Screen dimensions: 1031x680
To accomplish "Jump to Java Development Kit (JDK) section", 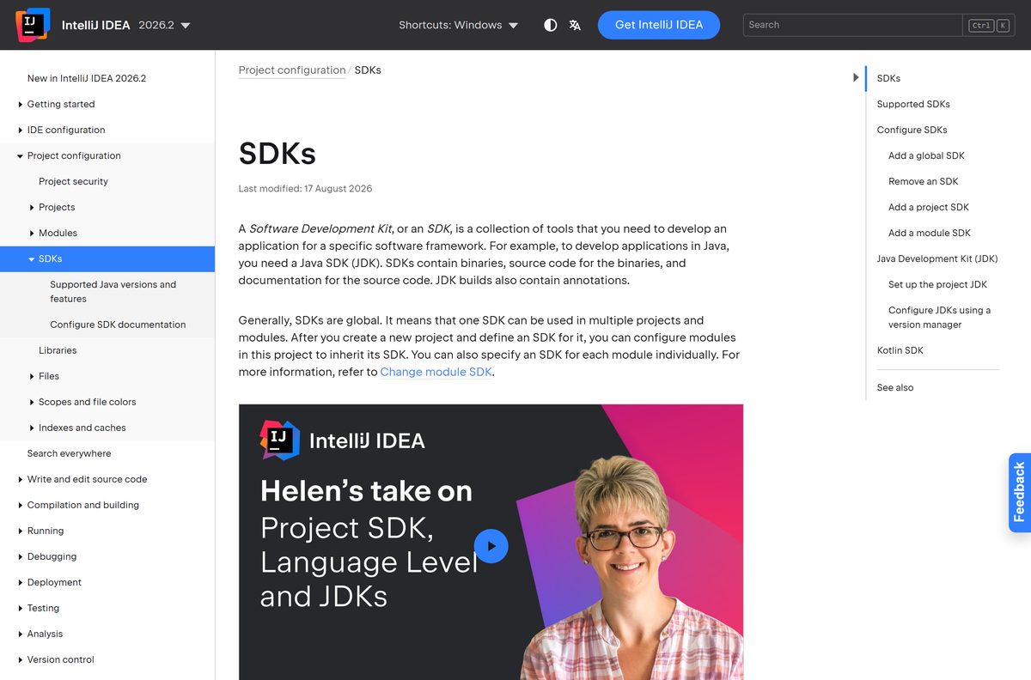I will click(937, 258).
